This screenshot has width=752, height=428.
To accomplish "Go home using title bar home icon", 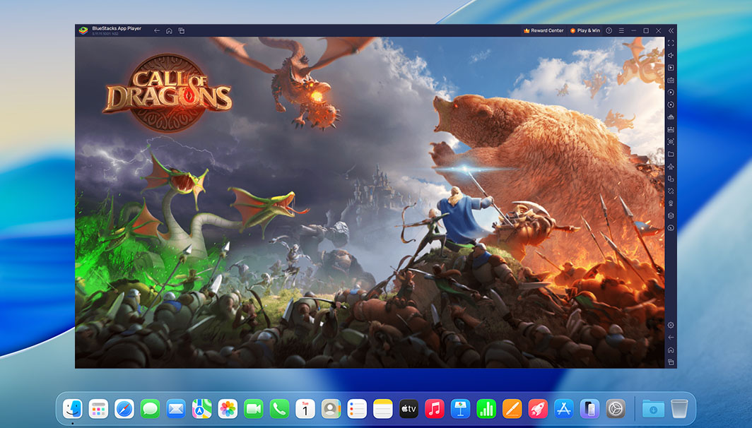I will pos(169,30).
